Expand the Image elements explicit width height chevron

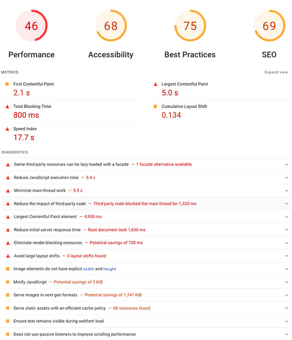(x=287, y=269)
